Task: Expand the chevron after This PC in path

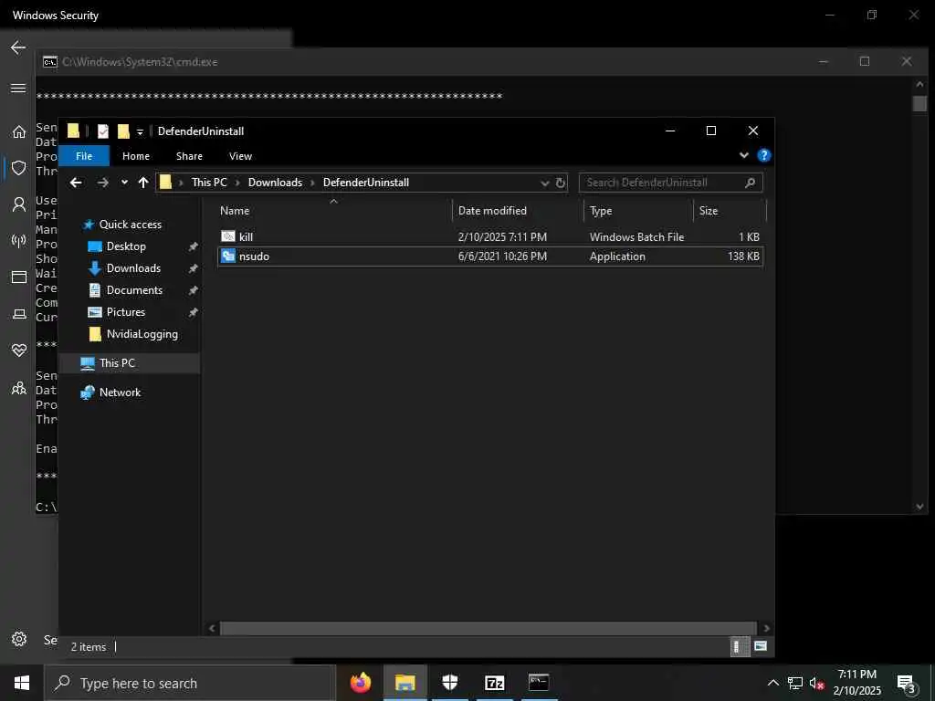Action: pos(236,183)
